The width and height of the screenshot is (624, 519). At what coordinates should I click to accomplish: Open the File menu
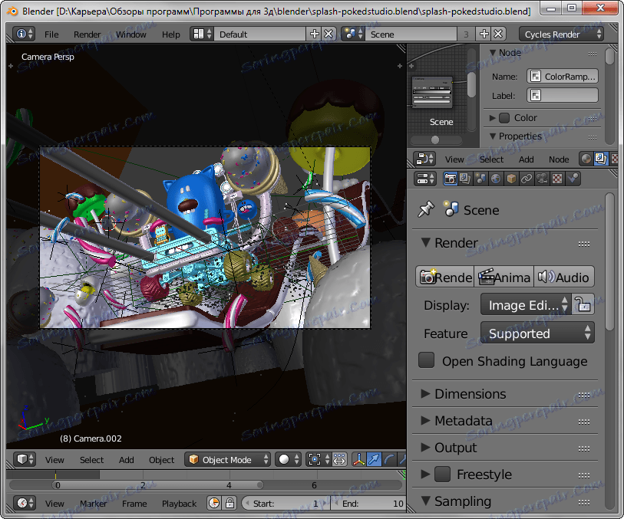point(51,34)
